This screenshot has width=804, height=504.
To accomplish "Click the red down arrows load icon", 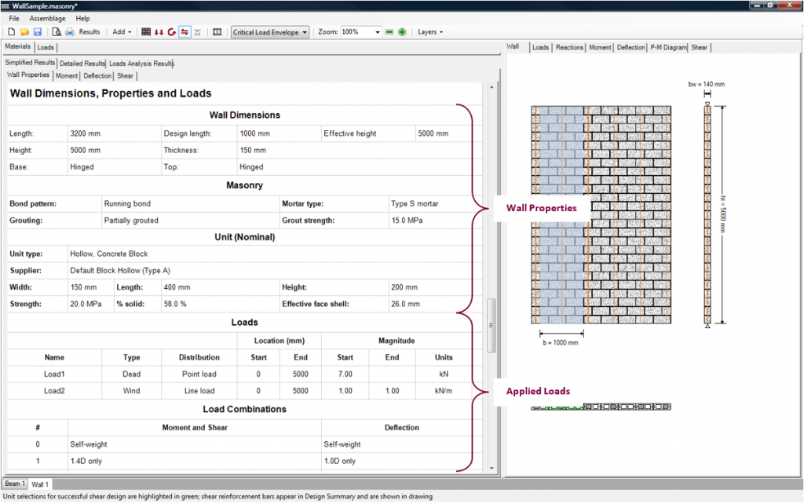I will (159, 32).
